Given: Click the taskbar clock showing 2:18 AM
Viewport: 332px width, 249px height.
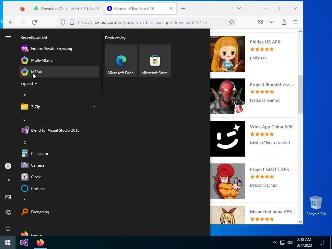Looking at the screenshot, I should (304, 243).
